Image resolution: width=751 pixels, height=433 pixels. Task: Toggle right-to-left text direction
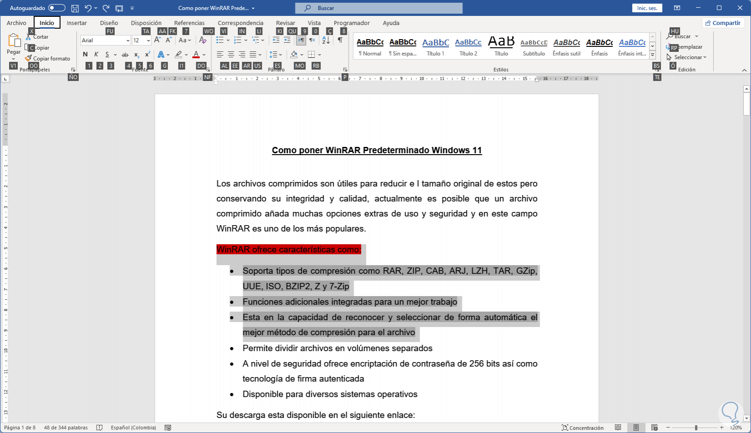click(312, 40)
